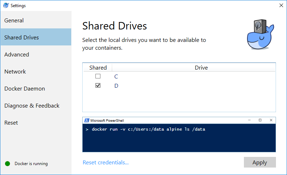Open the Diagnose & Feedback section
This screenshot has width=287, height=175.
(x=36, y=105)
